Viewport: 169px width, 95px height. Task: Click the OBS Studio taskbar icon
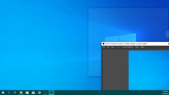(51, 93)
